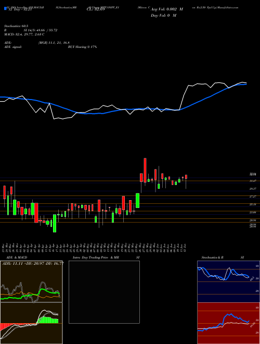
Task: Click the 25.18 price axis label
Action: coord(253,204)
